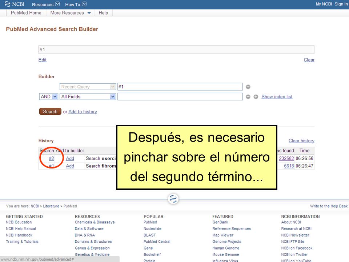Add a new builder row with plus icon
The width and height of the screenshot is (349, 262).
pyautogui.click(x=256, y=97)
